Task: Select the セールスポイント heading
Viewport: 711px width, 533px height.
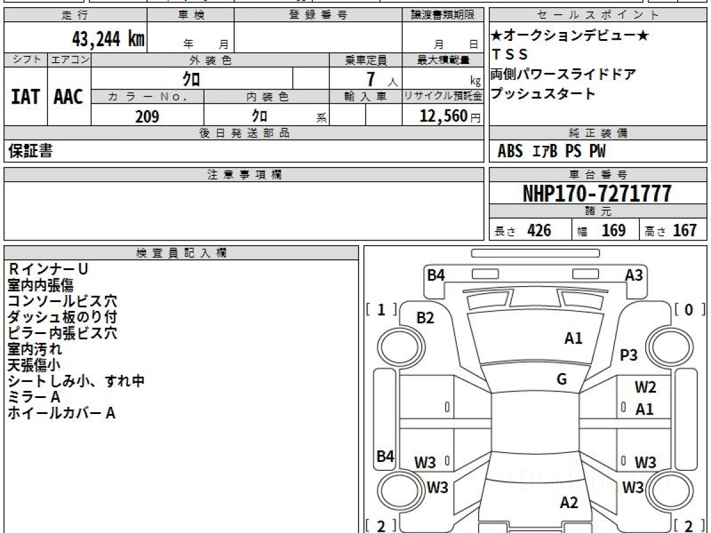Action: click(x=598, y=15)
